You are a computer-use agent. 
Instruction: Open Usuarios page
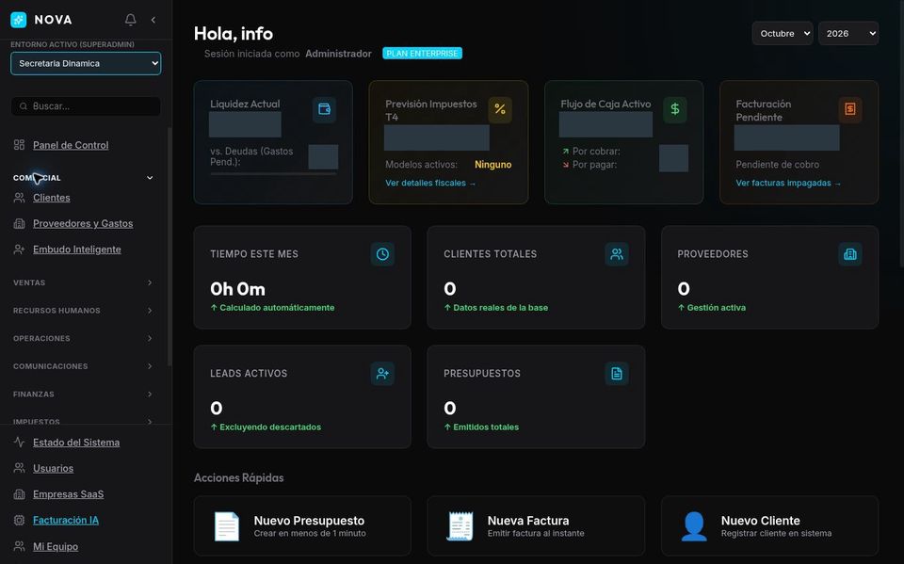(x=53, y=468)
